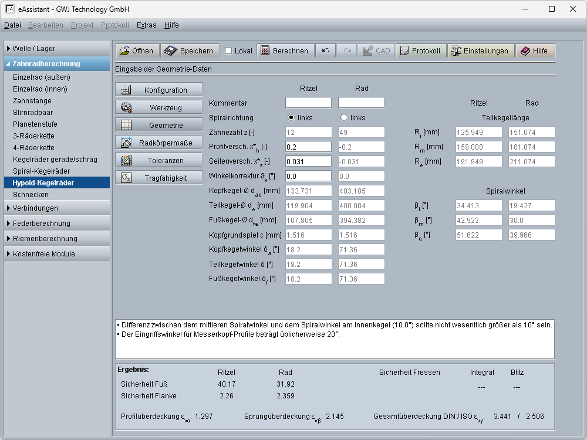Select the Rad links spiral direction radio
The image size is (587, 440).
(344, 117)
